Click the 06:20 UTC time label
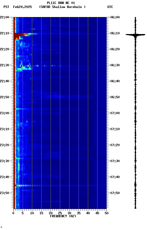 pos(115,49)
